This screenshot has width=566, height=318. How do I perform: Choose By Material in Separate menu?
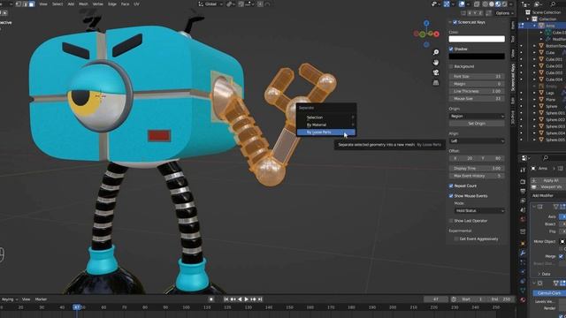[326, 125]
